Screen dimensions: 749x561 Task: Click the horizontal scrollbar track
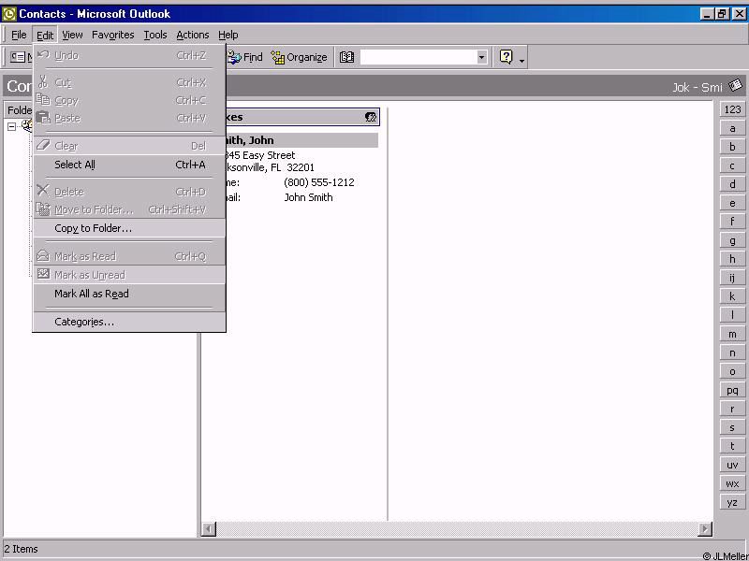457,529
